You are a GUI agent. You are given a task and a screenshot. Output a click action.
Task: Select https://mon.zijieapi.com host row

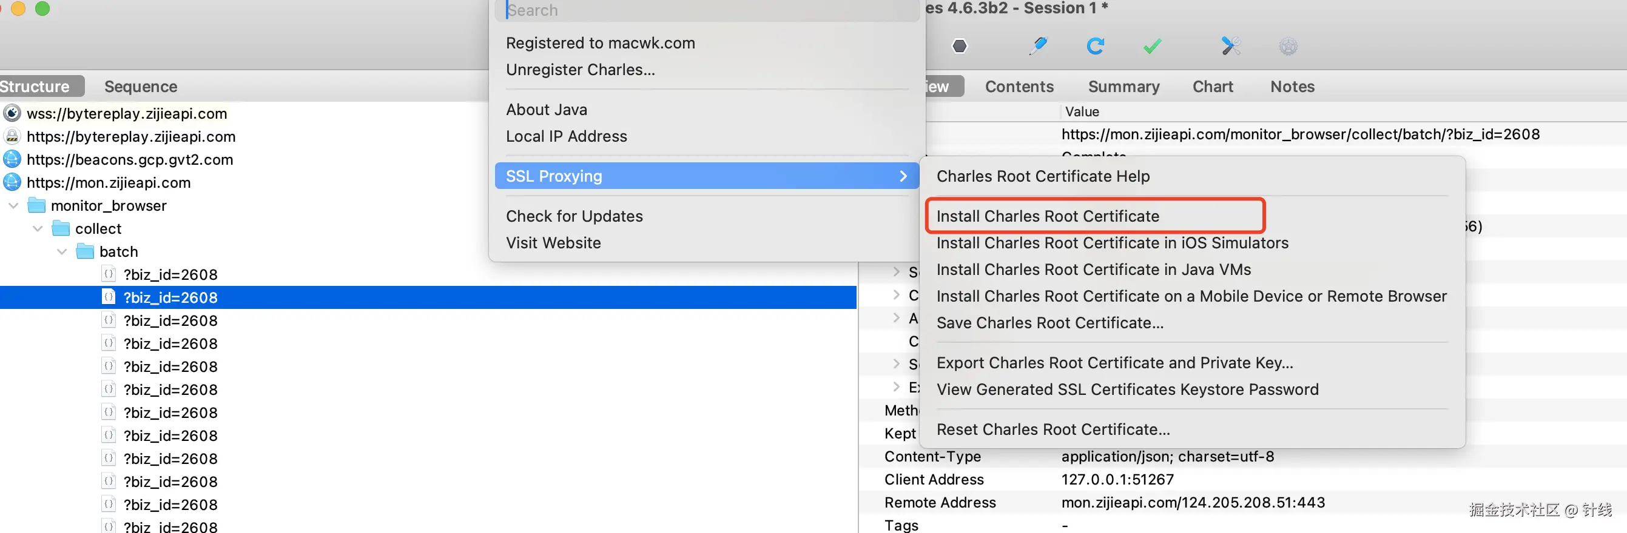(x=109, y=182)
